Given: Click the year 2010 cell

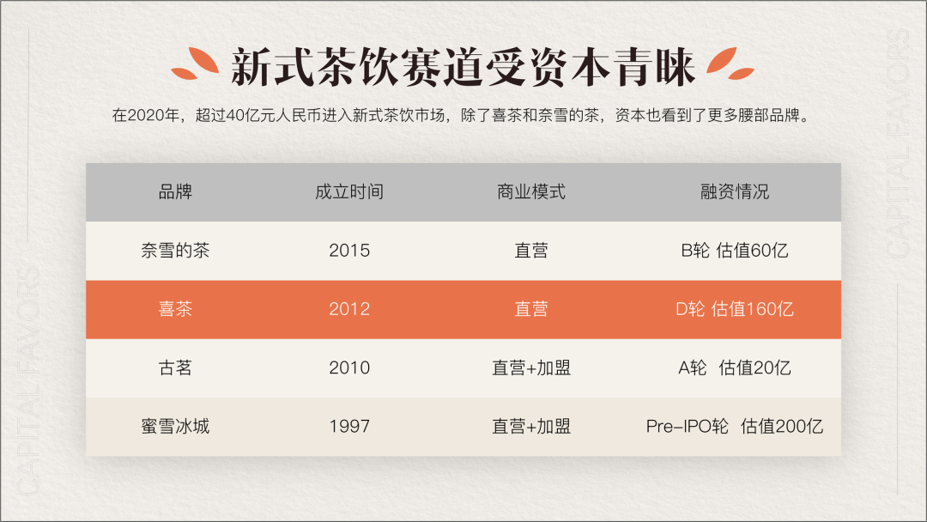Looking at the screenshot, I should point(349,367).
